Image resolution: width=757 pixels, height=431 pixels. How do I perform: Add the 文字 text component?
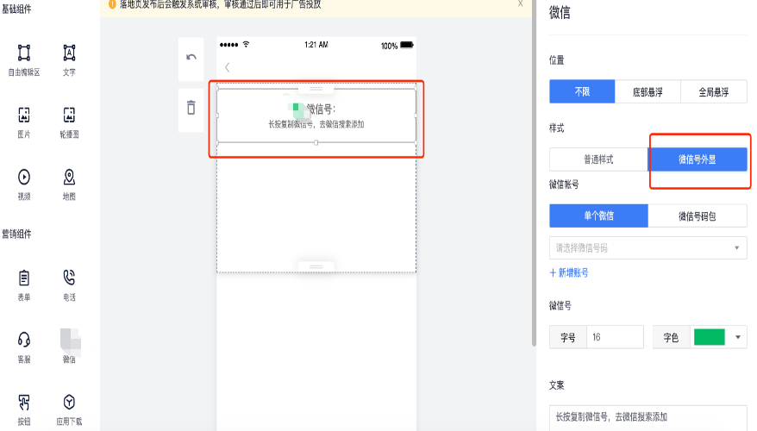[69, 53]
